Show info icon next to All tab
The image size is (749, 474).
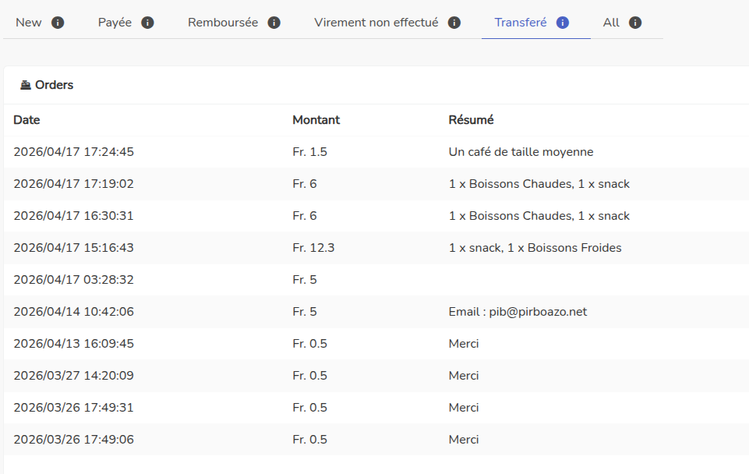click(x=635, y=23)
